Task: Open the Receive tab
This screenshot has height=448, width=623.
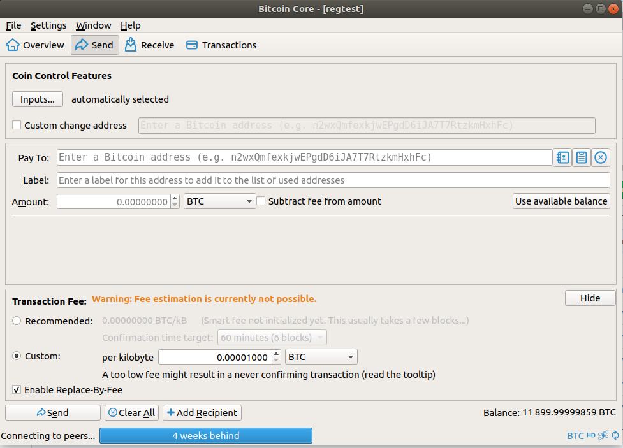Action: (x=149, y=45)
